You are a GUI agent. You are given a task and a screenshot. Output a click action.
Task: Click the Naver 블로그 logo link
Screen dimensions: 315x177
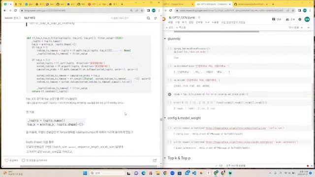click(13, 18)
